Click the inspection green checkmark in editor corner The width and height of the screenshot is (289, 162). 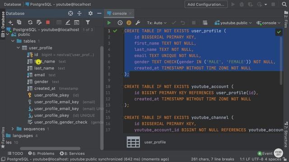tap(279, 32)
